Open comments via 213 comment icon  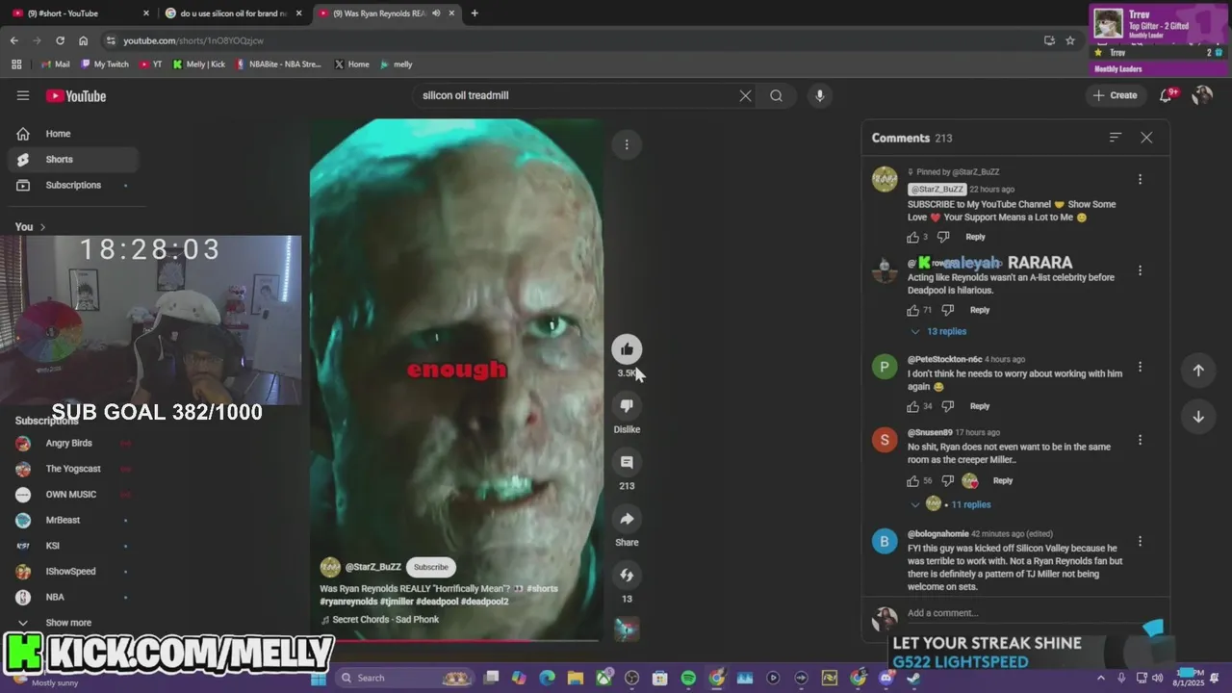coord(627,463)
